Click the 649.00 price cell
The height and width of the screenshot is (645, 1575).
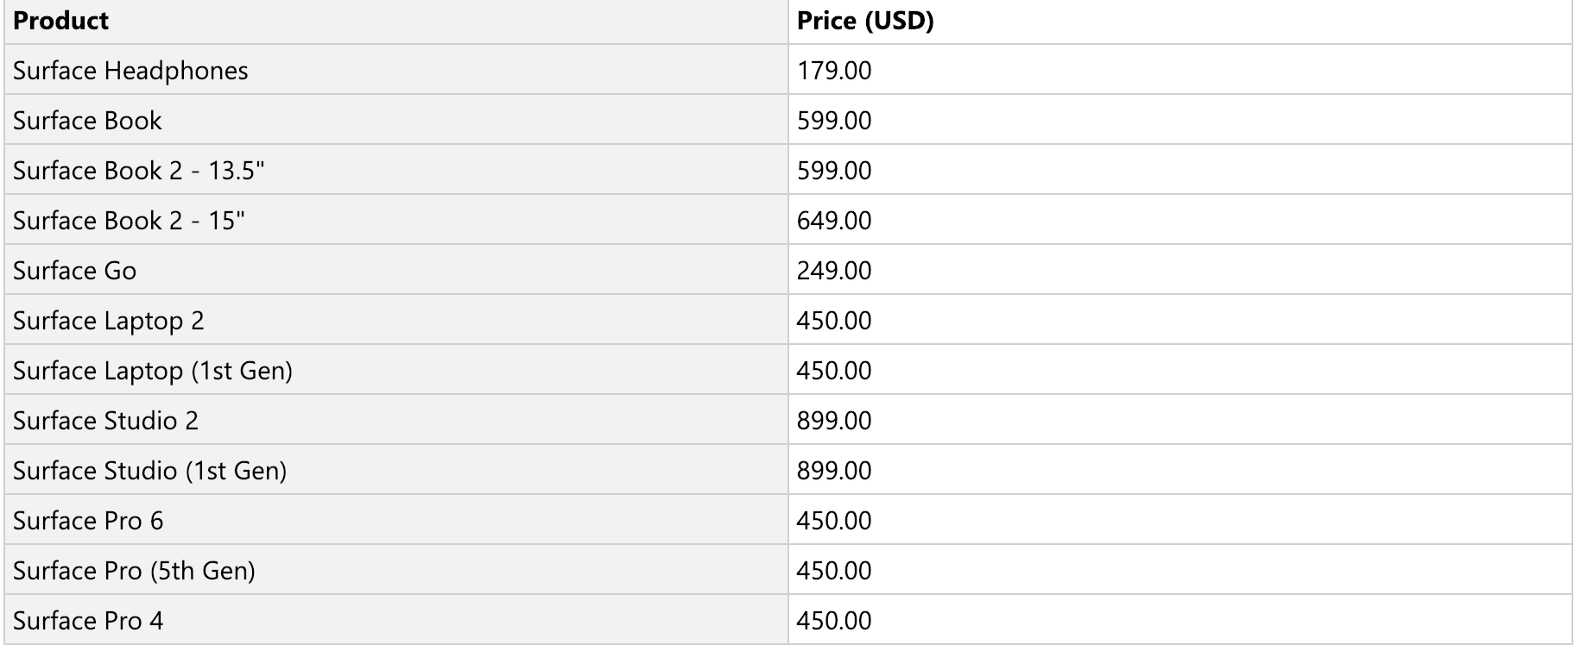pyautogui.click(x=1180, y=220)
